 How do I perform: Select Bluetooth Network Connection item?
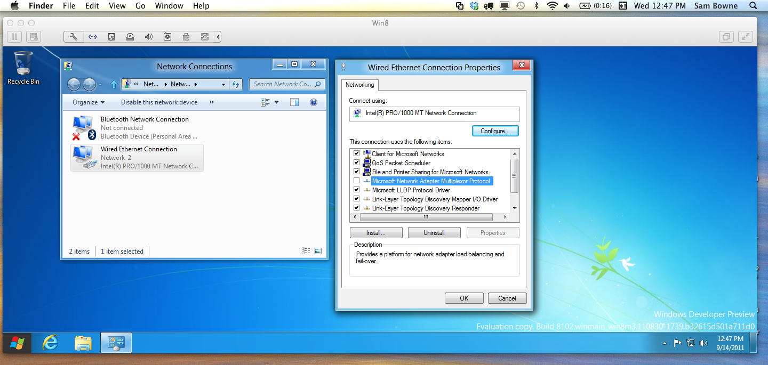point(137,127)
